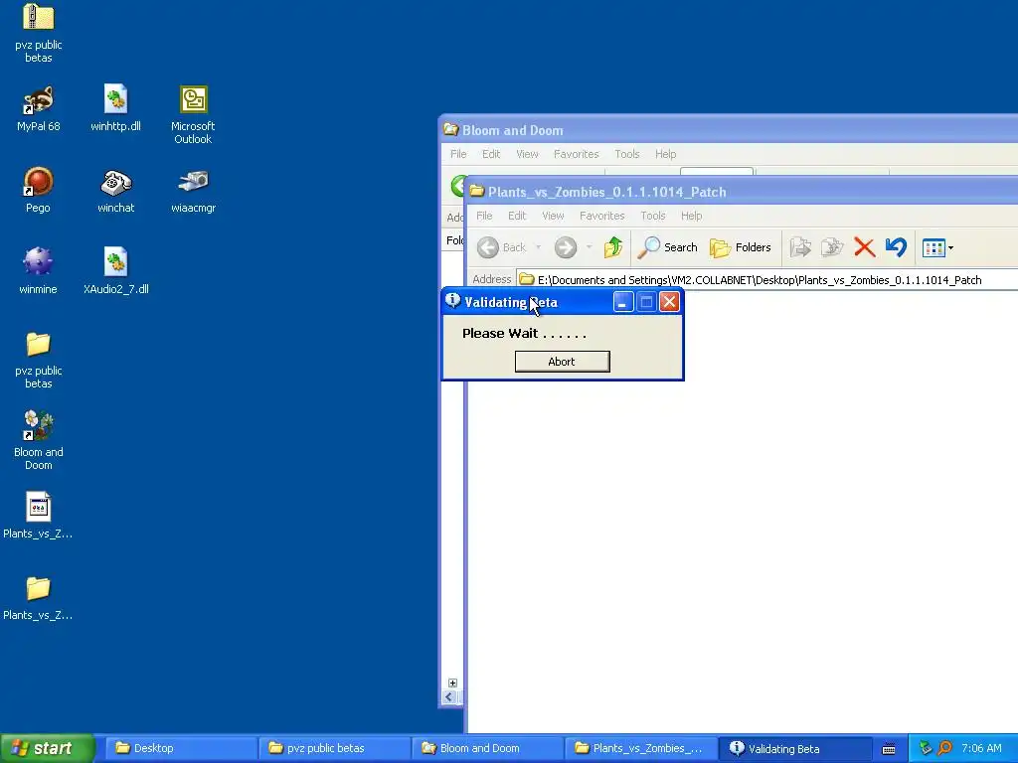This screenshot has height=763, width=1018.
Task: Click Back button in Patch window toolbar
Action: pos(502,247)
